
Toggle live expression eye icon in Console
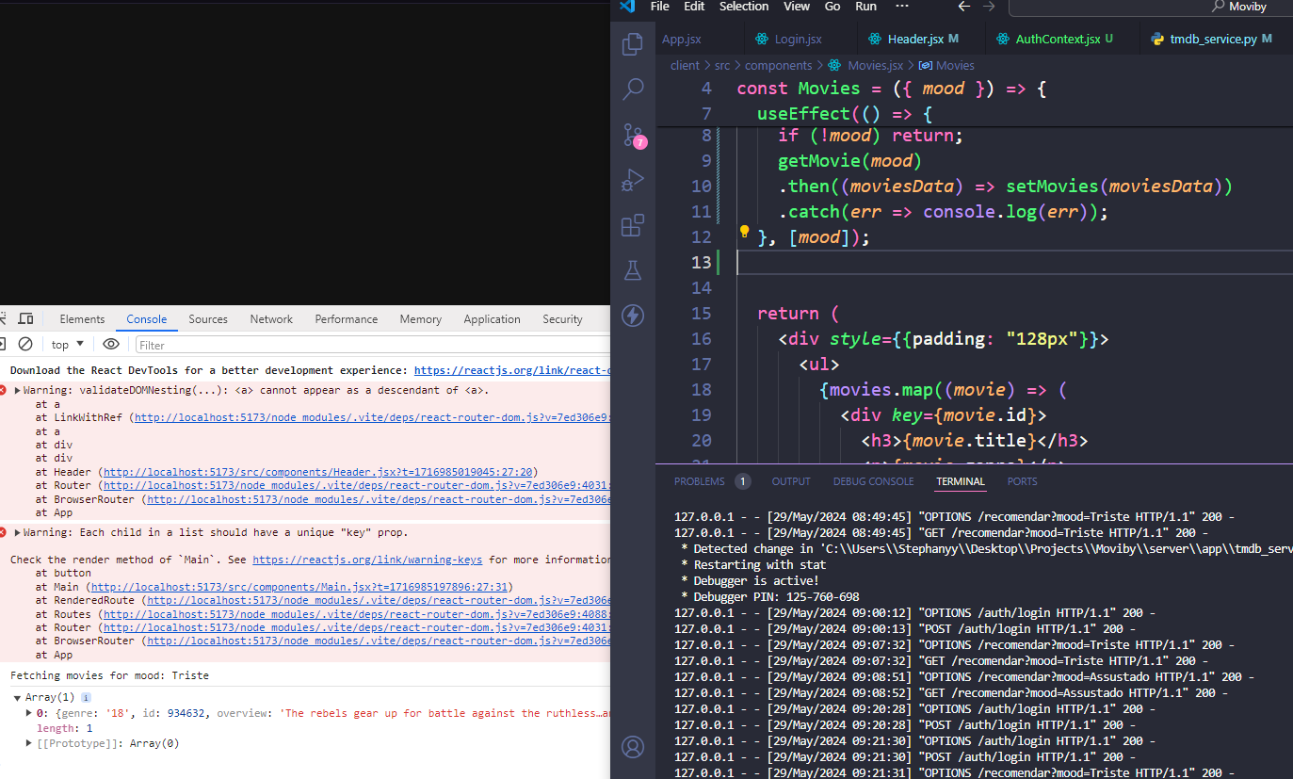[111, 345]
